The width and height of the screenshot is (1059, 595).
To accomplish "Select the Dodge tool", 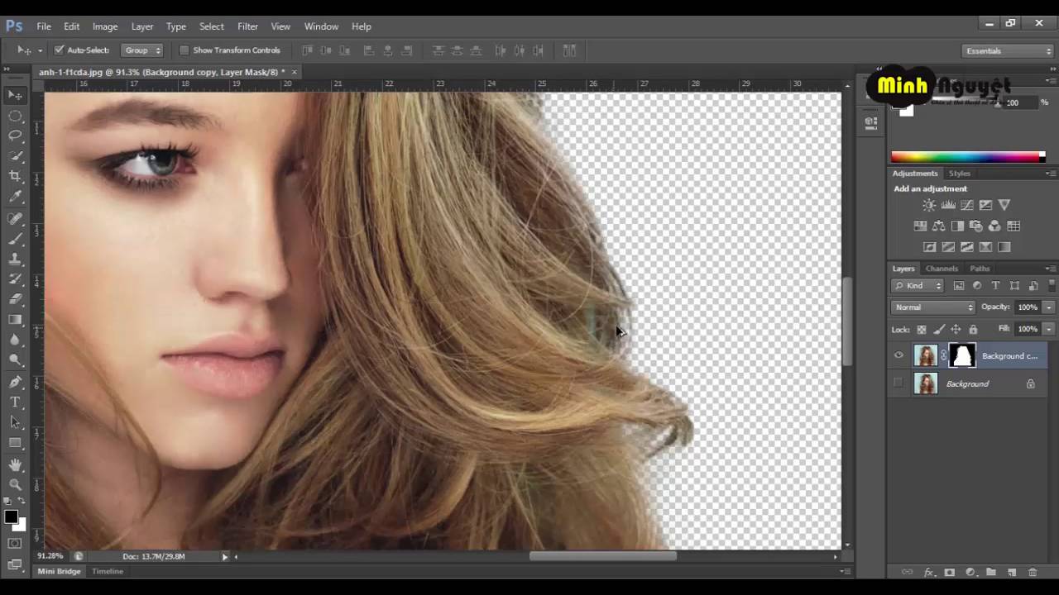I will [x=15, y=360].
